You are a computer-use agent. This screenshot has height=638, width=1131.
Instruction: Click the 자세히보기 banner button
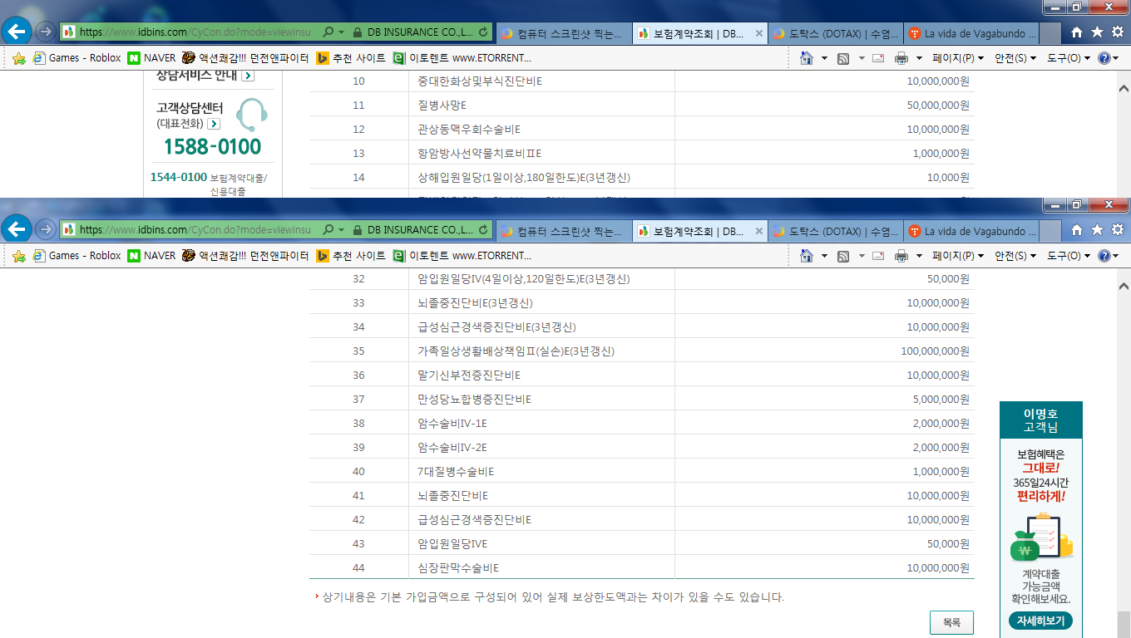pyautogui.click(x=1041, y=621)
